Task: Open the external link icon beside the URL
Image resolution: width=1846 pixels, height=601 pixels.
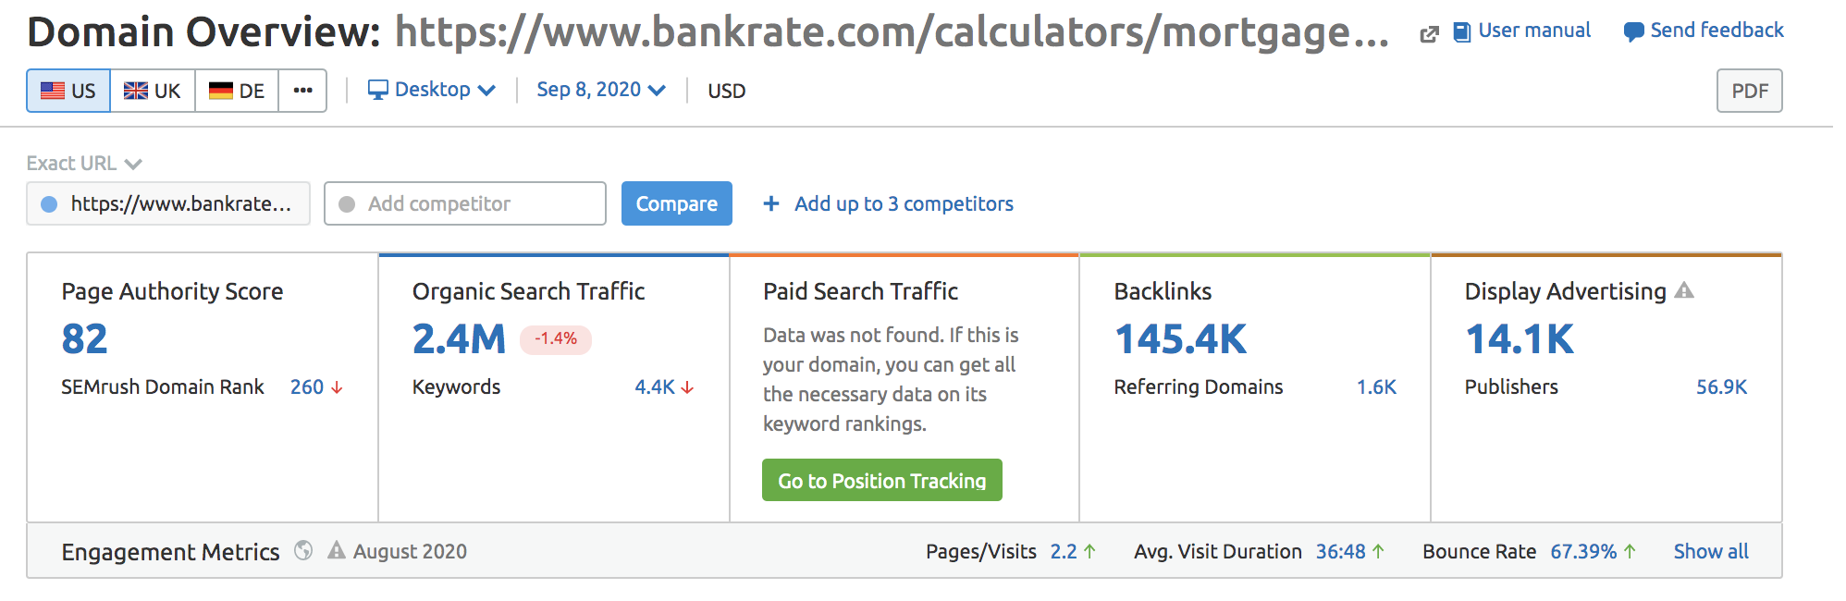Action: [x=1429, y=34]
